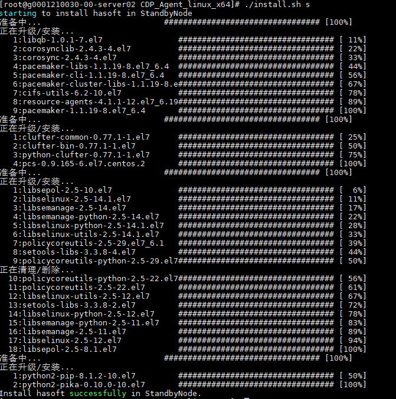This screenshot has width=396, height=399.
Task: Click the cifs-utils-6.2-10.el7 package name
Action: pos(72,93)
